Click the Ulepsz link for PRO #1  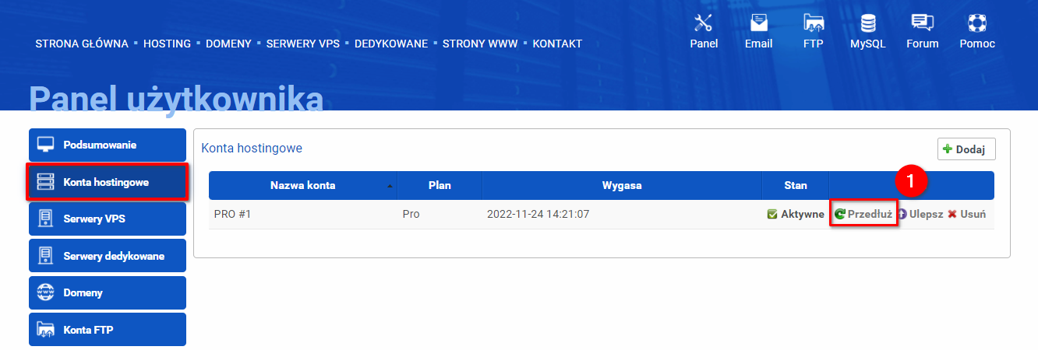click(x=920, y=214)
